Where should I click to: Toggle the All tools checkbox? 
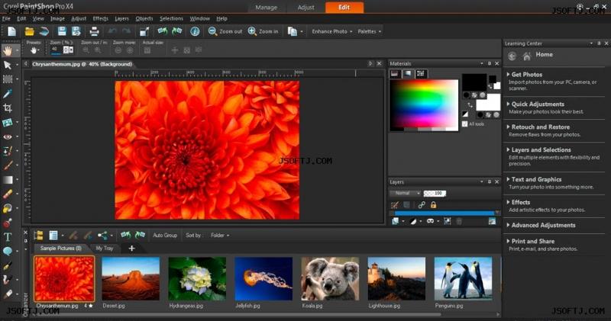(464, 123)
